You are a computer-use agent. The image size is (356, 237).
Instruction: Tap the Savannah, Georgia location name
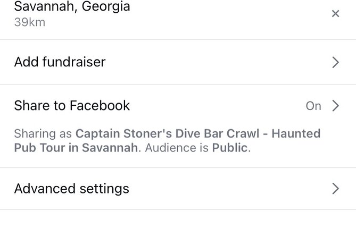click(72, 7)
